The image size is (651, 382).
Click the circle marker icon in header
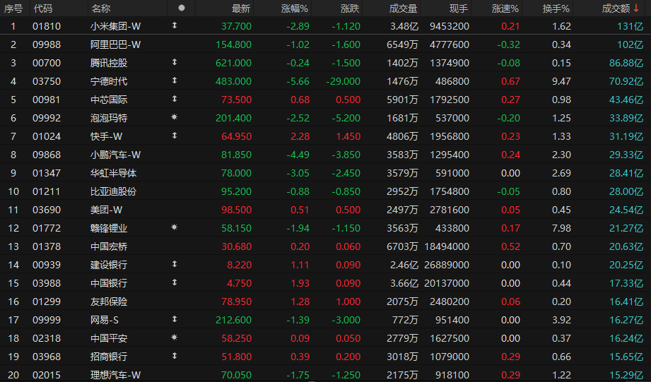click(x=182, y=8)
